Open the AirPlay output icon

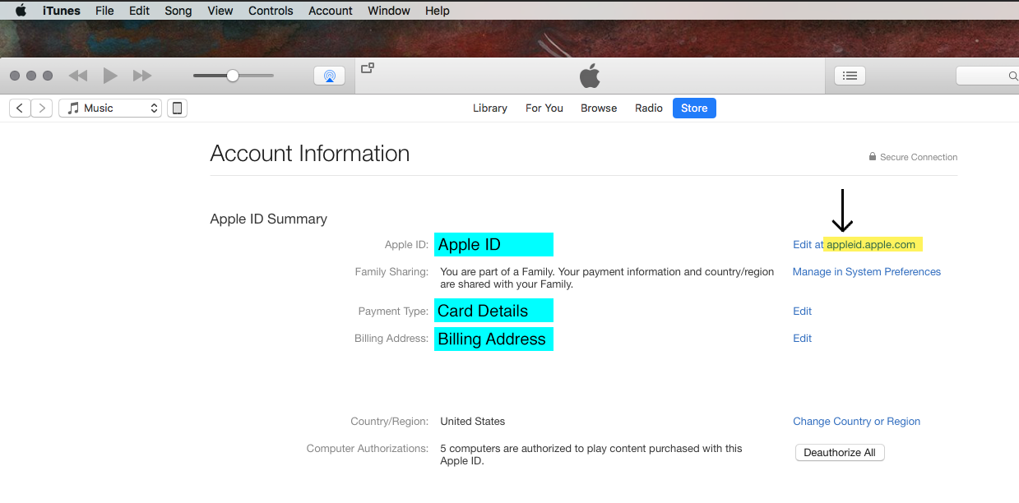coord(329,76)
